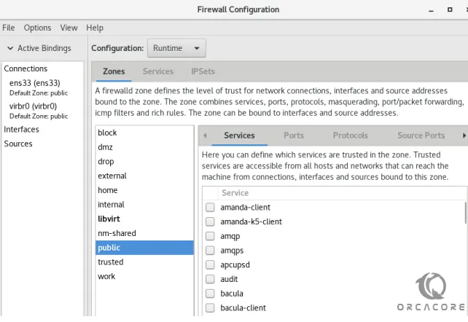This screenshot has width=468, height=322.
Task: Open the Options menu
Action: (x=37, y=28)
